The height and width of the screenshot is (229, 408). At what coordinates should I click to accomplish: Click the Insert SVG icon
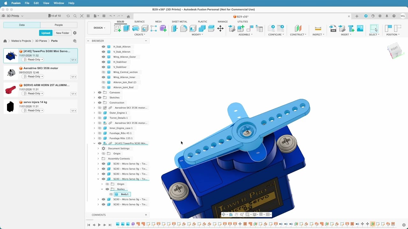[333, 29]
